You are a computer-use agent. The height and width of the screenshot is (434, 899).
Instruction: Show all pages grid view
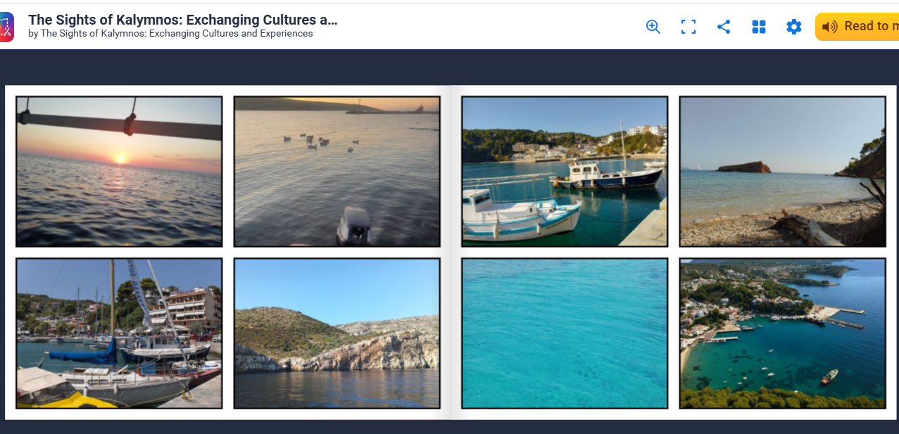point(759,27)
